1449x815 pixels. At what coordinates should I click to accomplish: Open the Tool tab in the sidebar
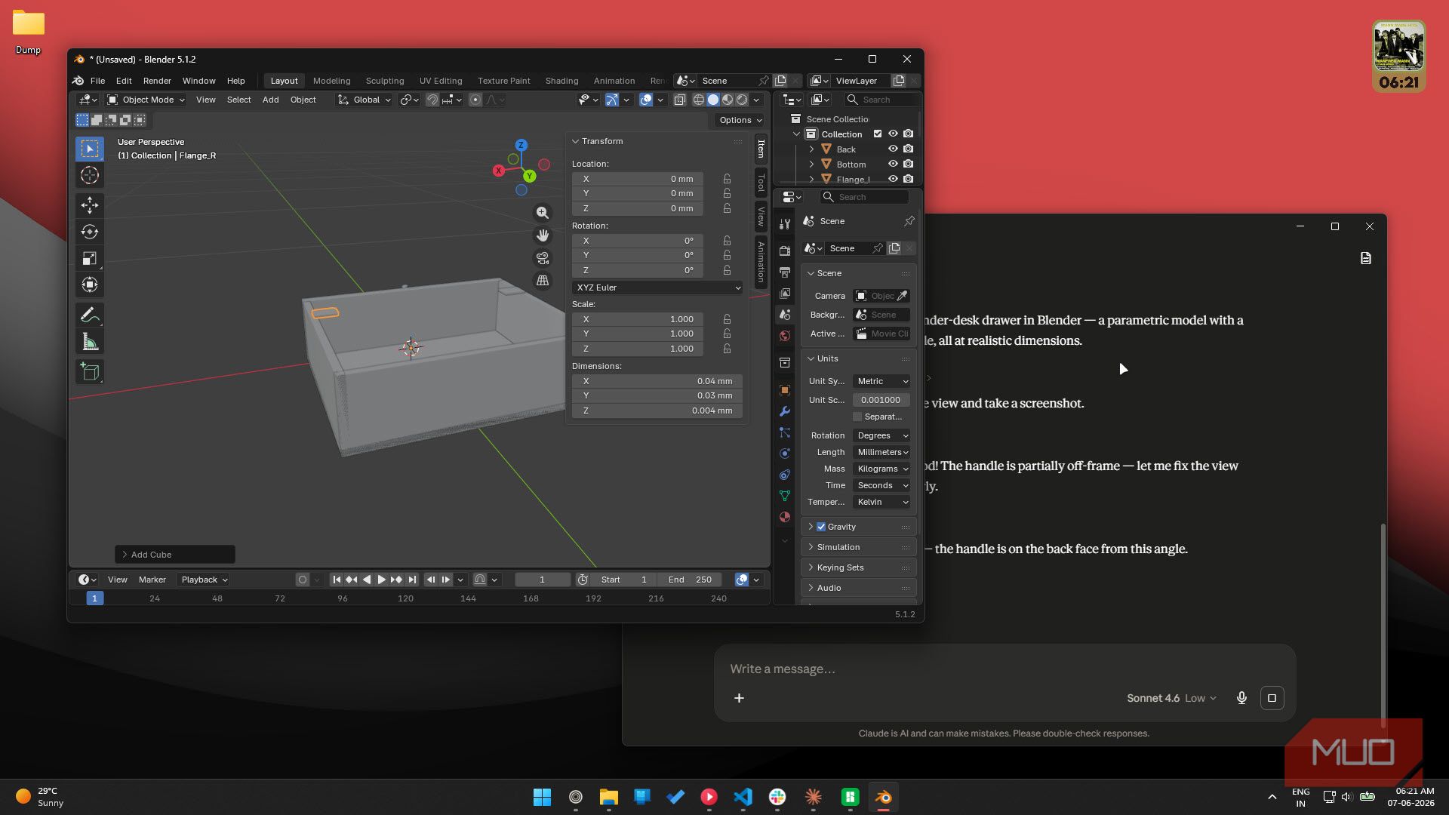click(761, 182)
